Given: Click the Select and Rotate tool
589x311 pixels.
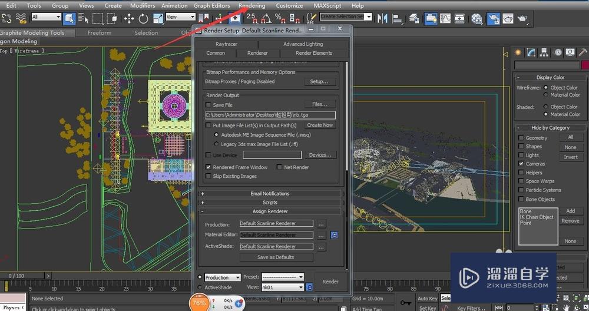Looking at the screenshot, I should [x=143, y=19].
